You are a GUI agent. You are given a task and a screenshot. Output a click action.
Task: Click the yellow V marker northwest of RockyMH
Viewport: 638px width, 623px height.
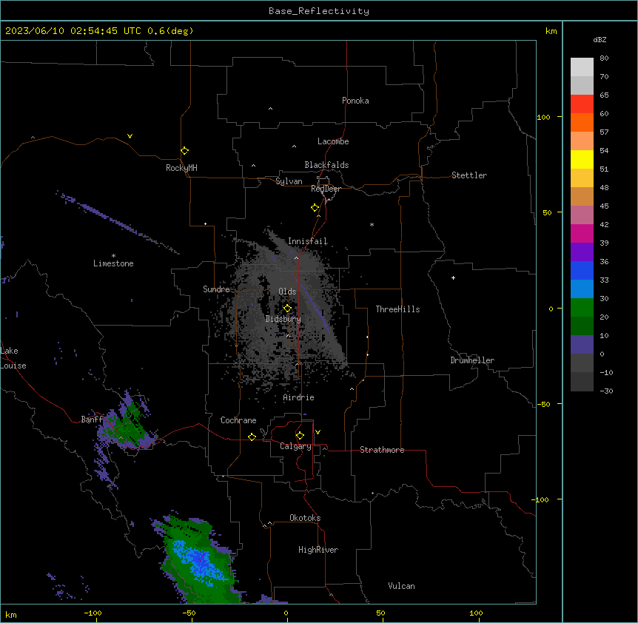pos(130,136)
